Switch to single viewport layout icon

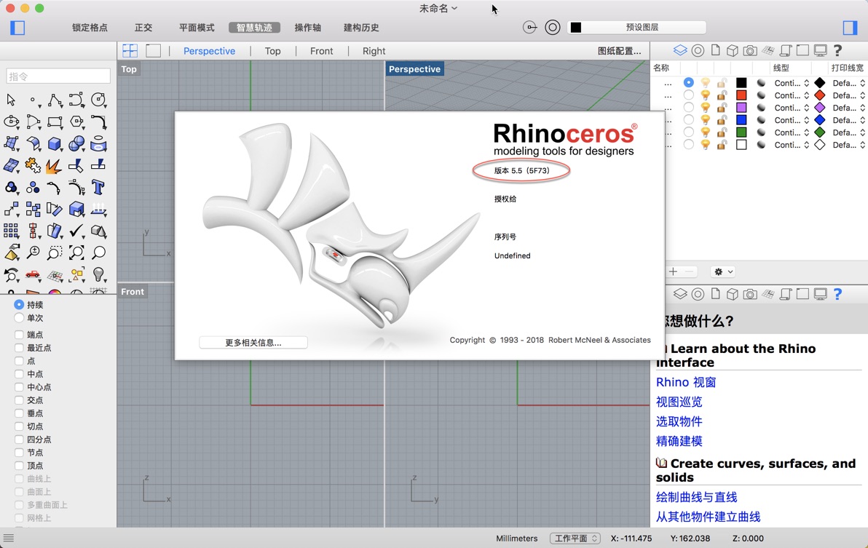(x=154, y=51)
